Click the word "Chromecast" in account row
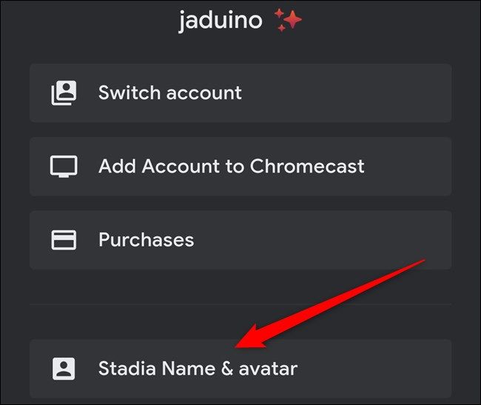The height and width of the screenshot is (405, 481). pyautogui.click(x=307, y=166)
